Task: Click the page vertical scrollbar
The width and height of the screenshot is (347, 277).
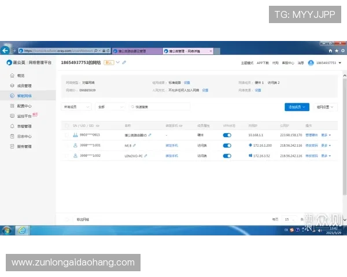Action: (345, 137)
